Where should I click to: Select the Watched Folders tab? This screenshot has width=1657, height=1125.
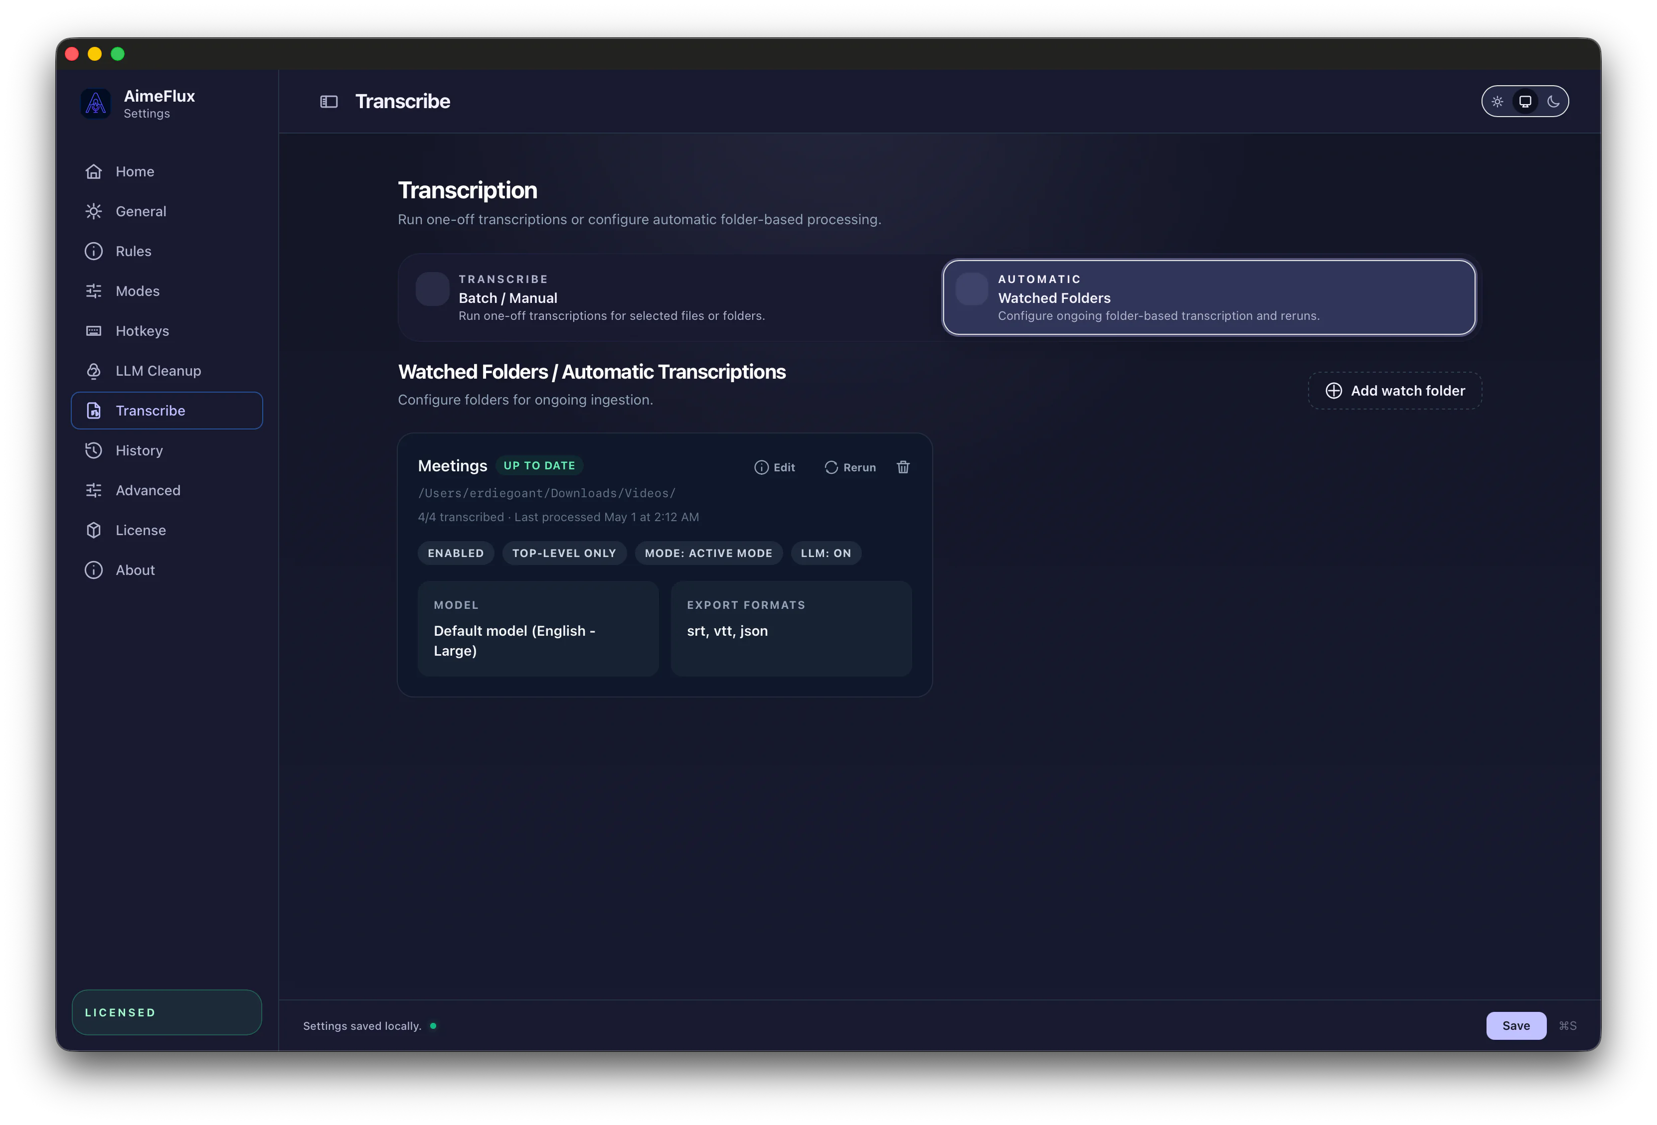click(1208, 298)
